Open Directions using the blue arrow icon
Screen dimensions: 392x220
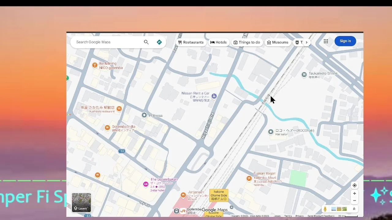click(159, 42)
